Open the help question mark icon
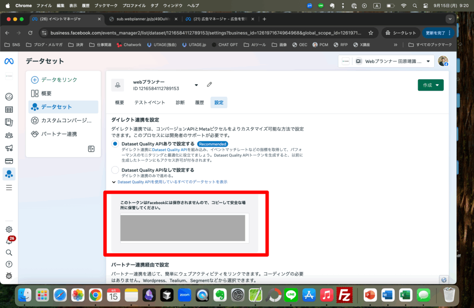Viewport: 474px width, 308px height. coord(9,264)
